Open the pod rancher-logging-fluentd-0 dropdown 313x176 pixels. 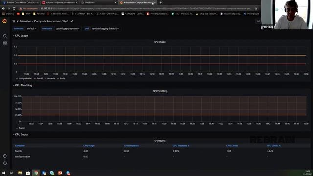(106, 29)
